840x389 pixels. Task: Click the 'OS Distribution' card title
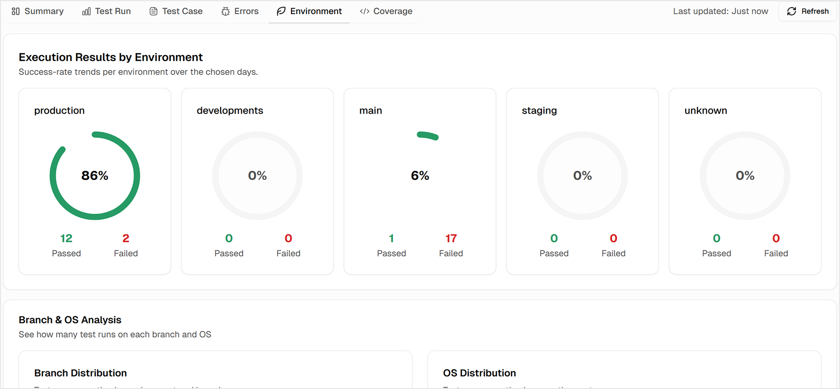479,373
